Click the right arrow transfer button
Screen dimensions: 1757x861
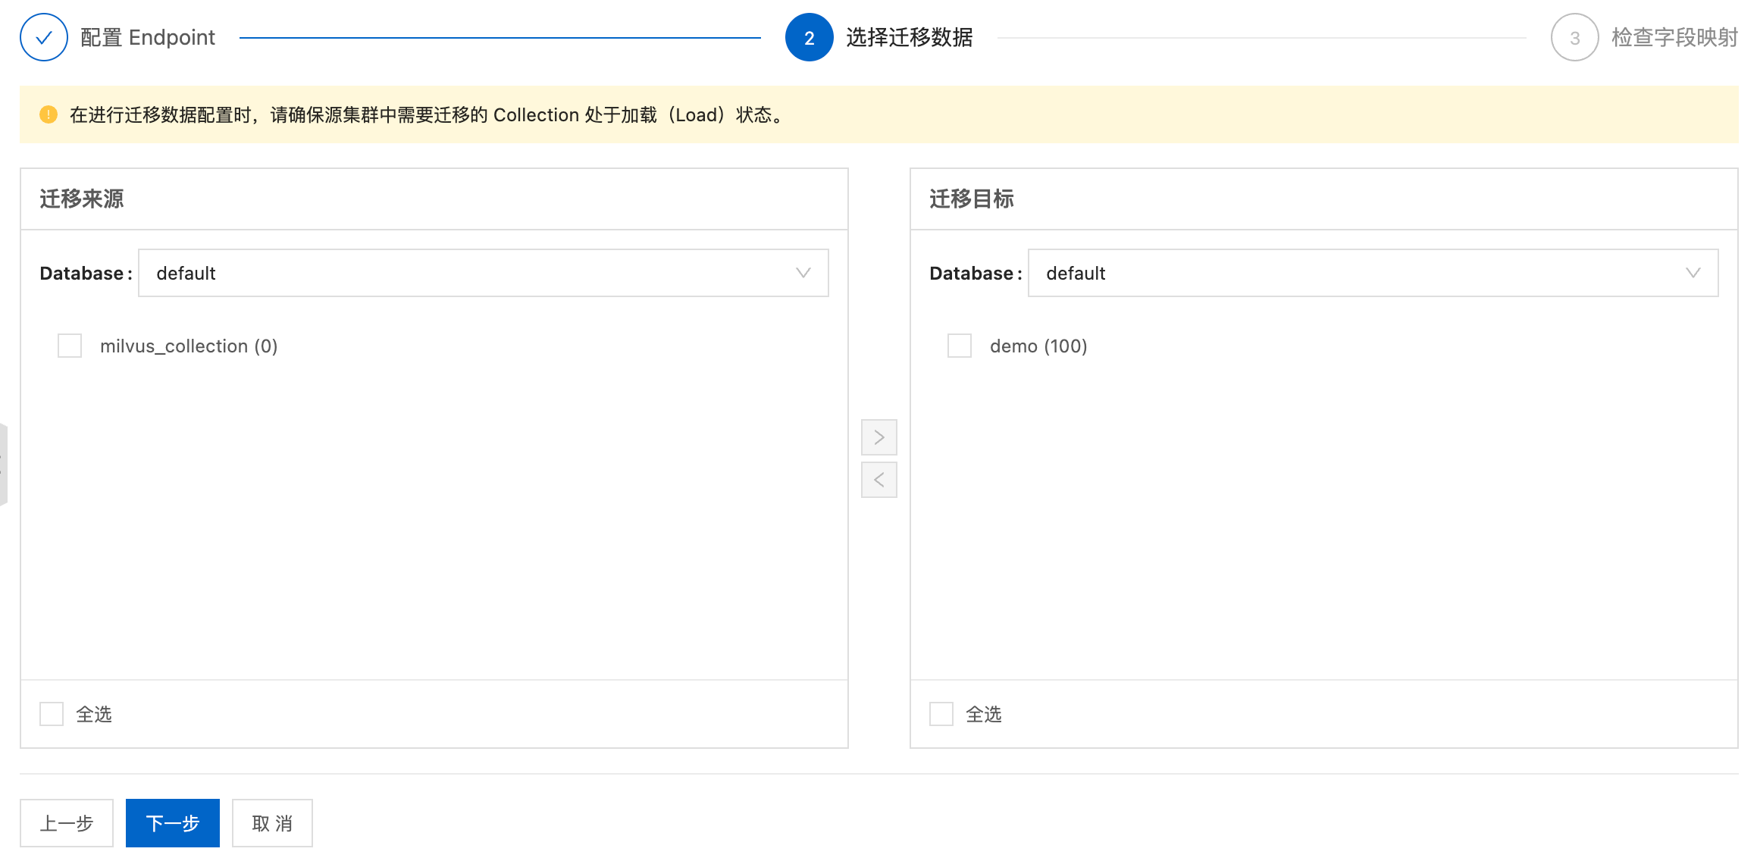pos(878,437)
